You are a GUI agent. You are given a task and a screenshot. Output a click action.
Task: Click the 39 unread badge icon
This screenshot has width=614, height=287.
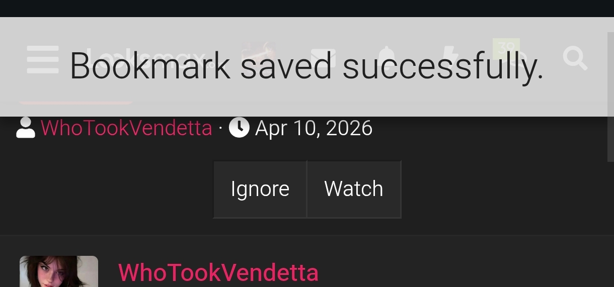coord(506,48)
